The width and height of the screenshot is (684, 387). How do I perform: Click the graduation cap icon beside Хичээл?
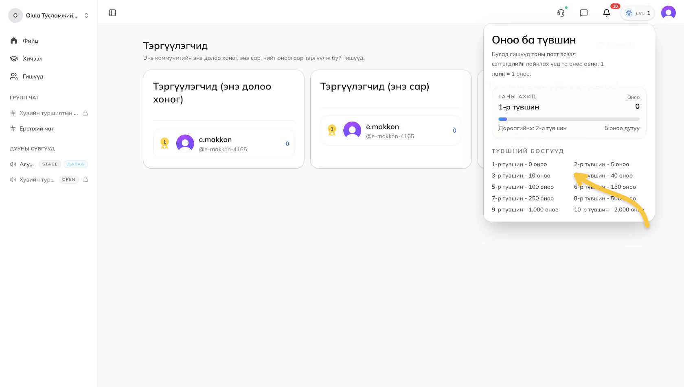[14, 59]
